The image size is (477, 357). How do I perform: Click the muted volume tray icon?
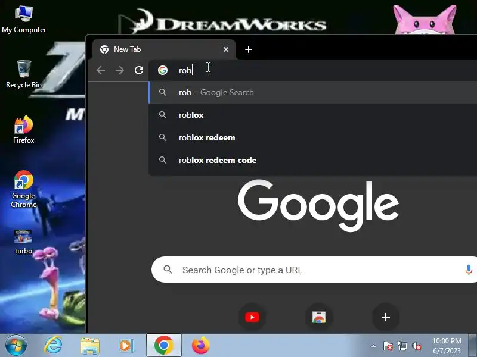(x=416, y=346)
